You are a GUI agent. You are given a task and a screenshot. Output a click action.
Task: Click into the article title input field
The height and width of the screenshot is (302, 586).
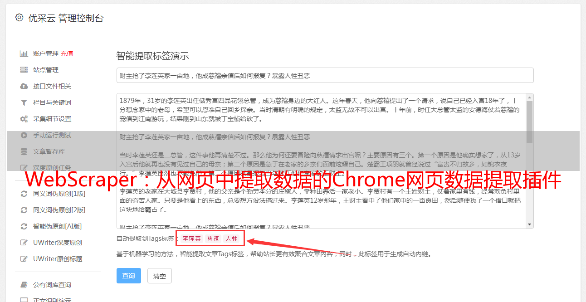click(325, 75)
